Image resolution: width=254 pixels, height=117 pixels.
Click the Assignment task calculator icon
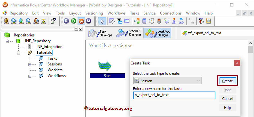tap(144, 21)
